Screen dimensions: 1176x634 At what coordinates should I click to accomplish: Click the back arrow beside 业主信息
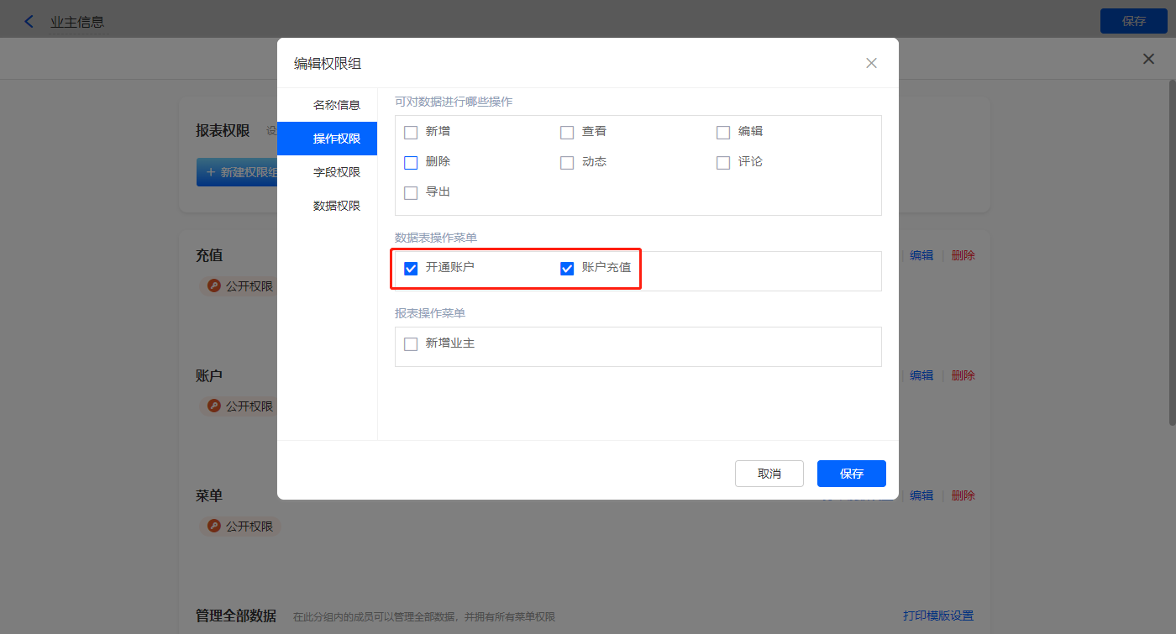click(29, 22)
